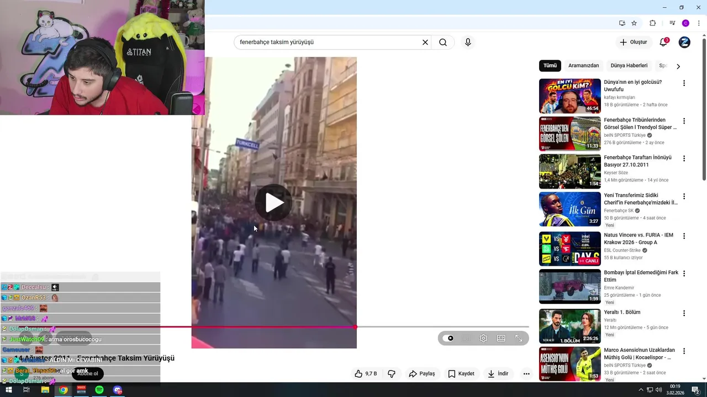Save the video with Kaydet

point(461,374)
